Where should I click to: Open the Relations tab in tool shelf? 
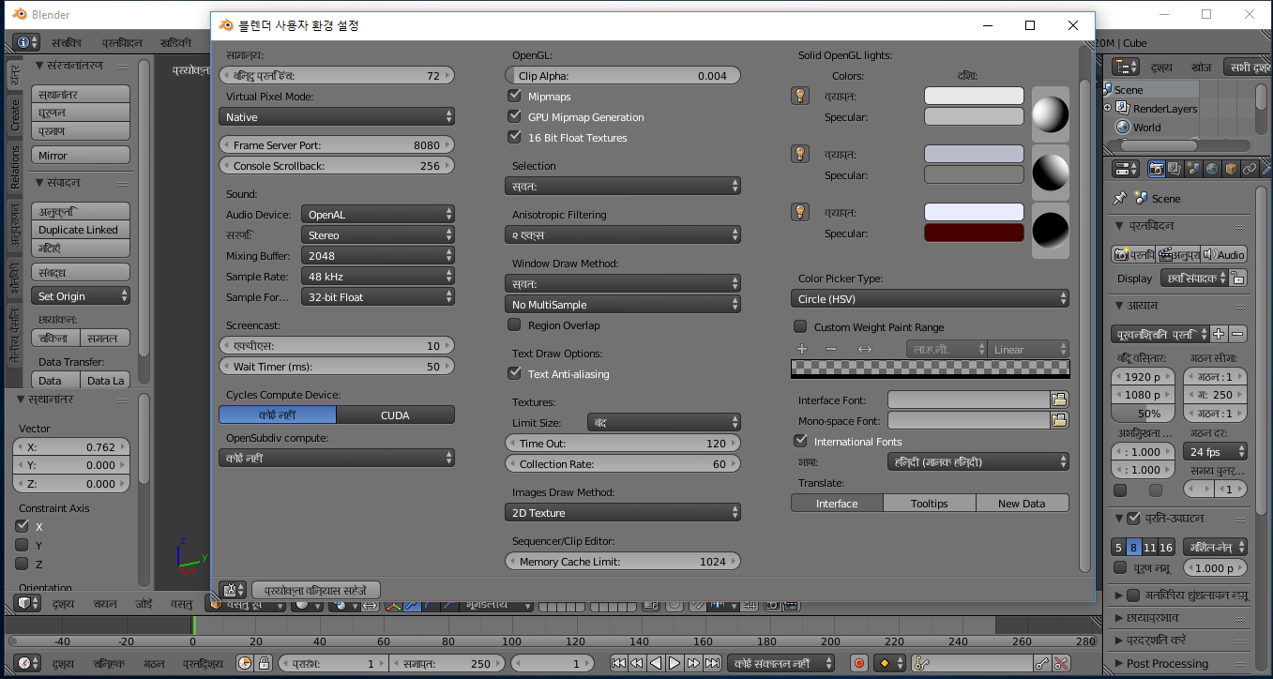14,167
